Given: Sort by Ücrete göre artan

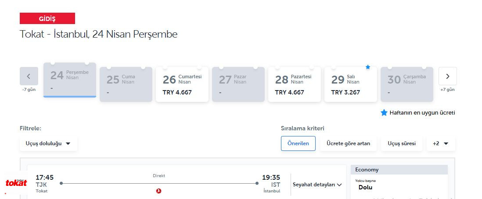Looking at the screenshot, I should [x=348, y=143].
